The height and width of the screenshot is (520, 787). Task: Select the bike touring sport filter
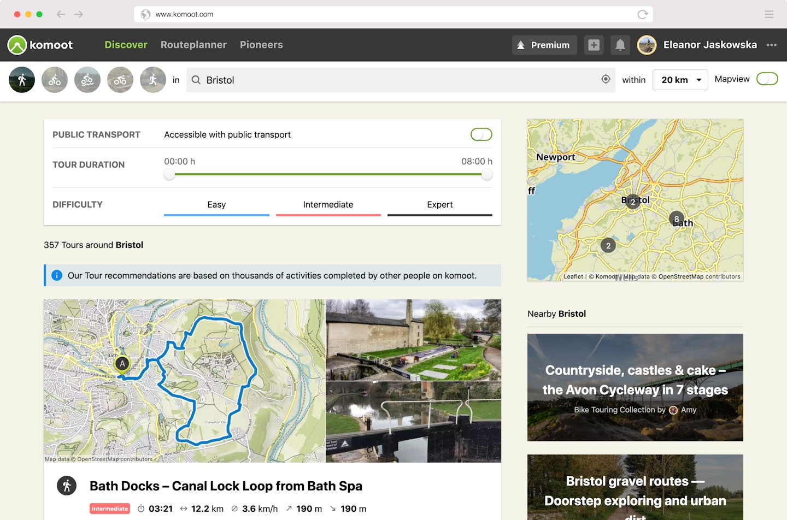pos(55,80)
